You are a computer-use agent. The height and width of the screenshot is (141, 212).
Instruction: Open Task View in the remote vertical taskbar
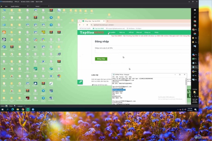point(195,17)
